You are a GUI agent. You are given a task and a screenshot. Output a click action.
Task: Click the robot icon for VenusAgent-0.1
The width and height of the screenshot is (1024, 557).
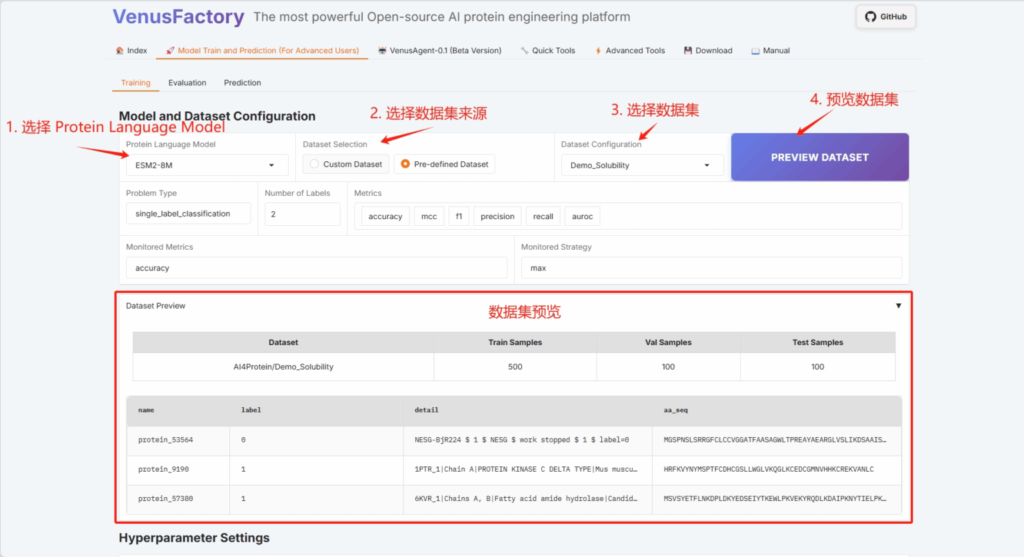point(382,50)
